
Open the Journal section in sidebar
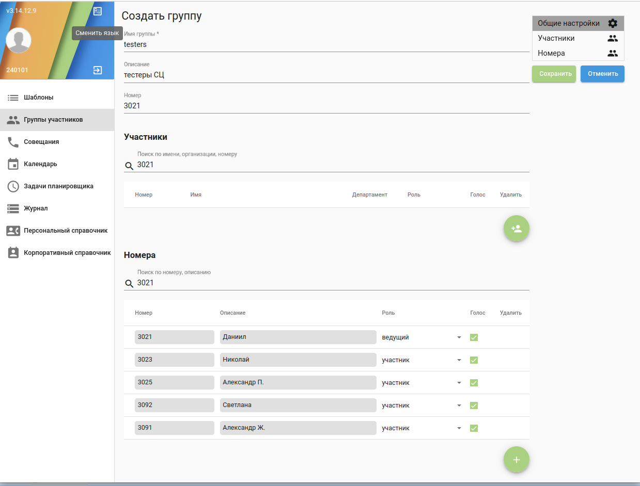(36, 208)
